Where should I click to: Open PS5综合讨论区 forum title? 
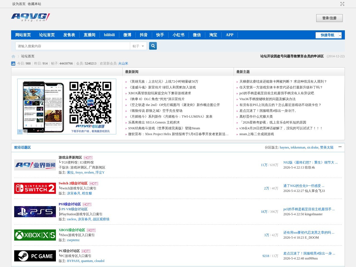(x=70, y=204)
